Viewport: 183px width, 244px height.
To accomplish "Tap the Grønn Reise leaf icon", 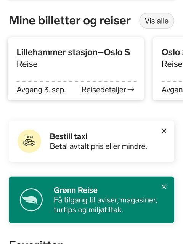I will point(31,200).
